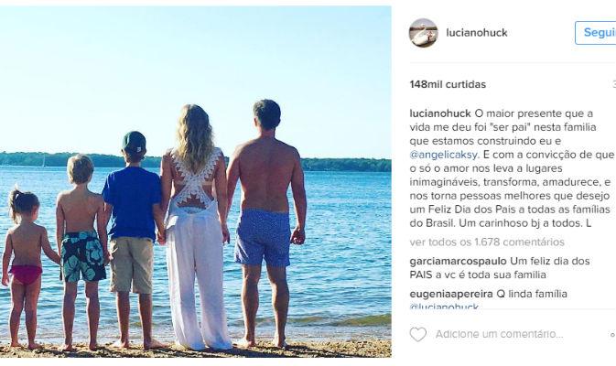616x366 pixels.
Task: Open the lucianohuck profile avatar
Action: 424,33
